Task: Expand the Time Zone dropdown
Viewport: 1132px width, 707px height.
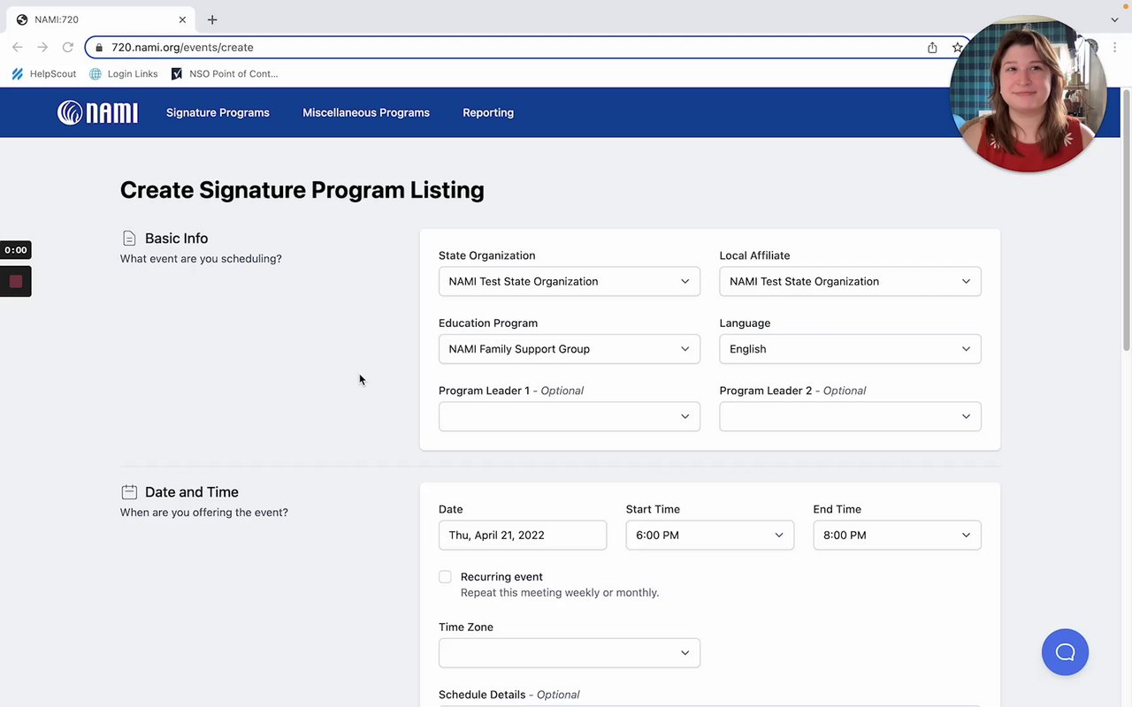Action: [569, 653]
